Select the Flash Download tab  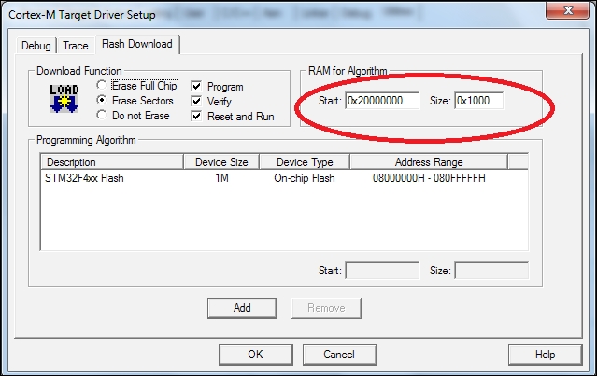tap(137, 45)
